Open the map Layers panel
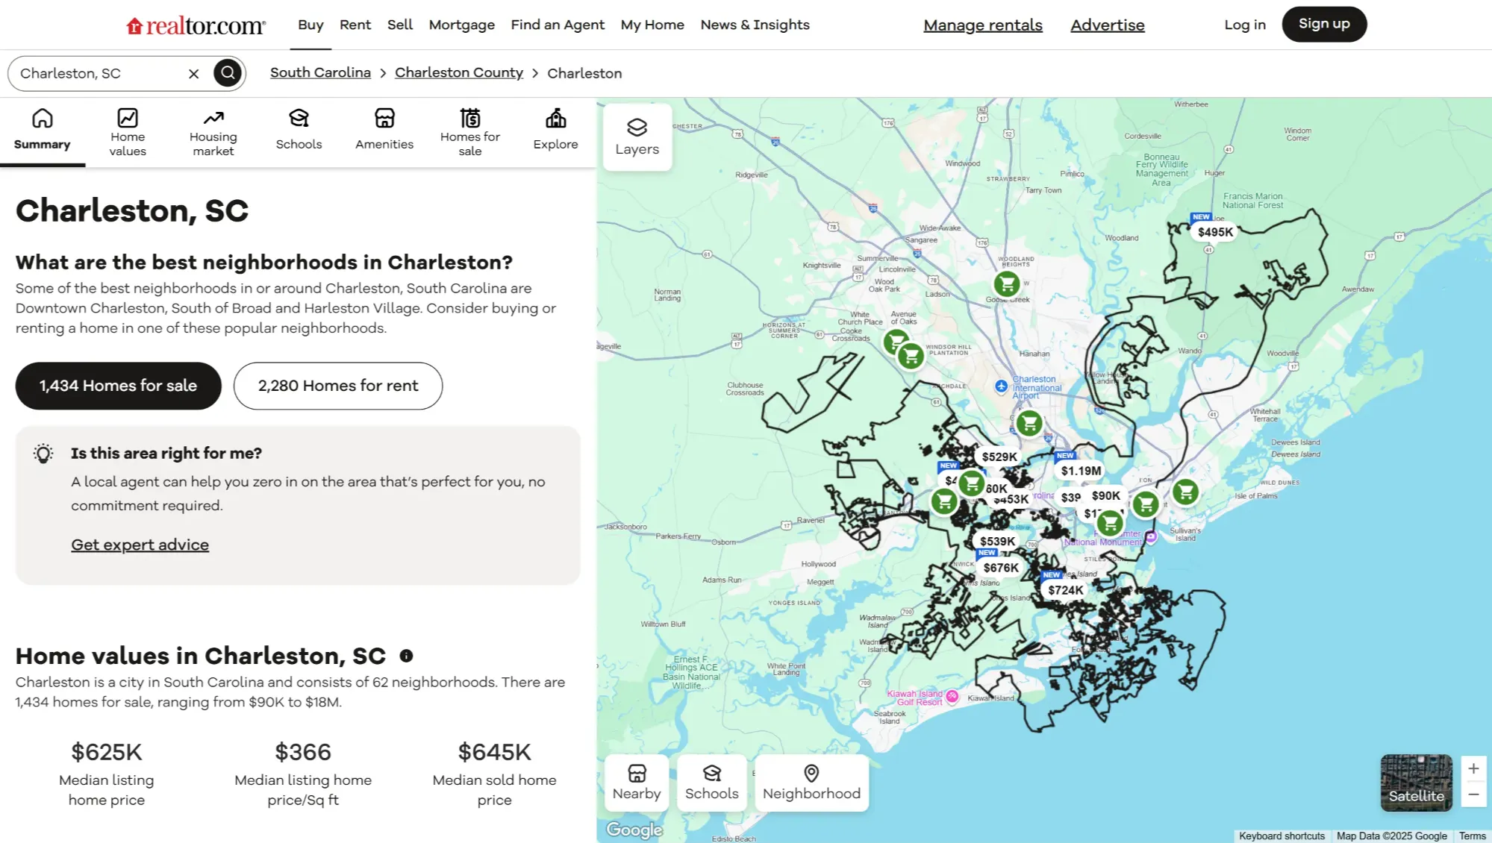 click(637, 137)
